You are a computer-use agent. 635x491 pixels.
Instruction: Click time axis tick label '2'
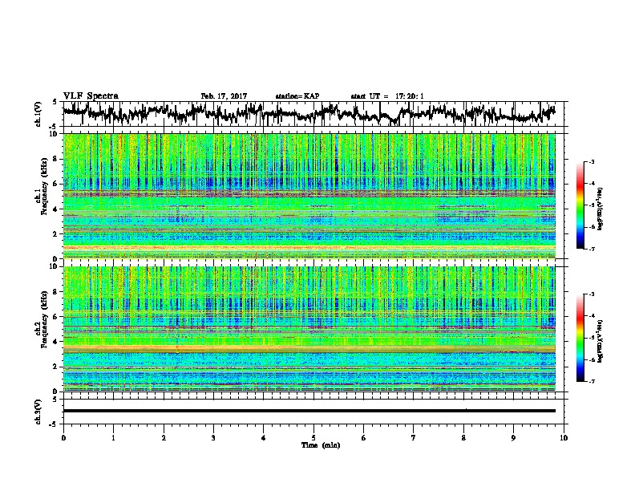[164, 438]
